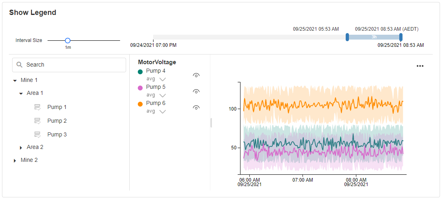
Task: Click the orange Pump 6 color dot
Action: [x=140, y=104]
